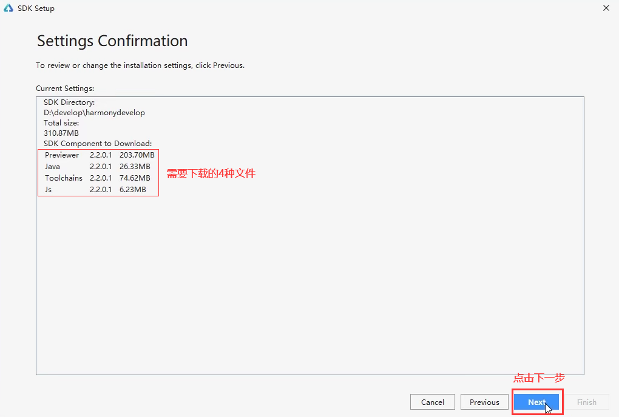The image size is (619, 417).
Task: Go back with the Previous button
Action: [484, 402]
